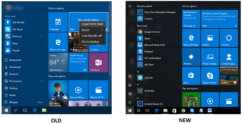The height and width of the screenshot is (124, 242).
Task: Open Downloads in the OLD Start menu
Action: (13, 67)
